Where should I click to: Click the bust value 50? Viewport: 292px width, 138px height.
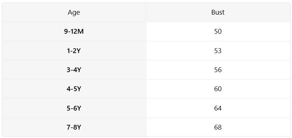coord(218,31)
